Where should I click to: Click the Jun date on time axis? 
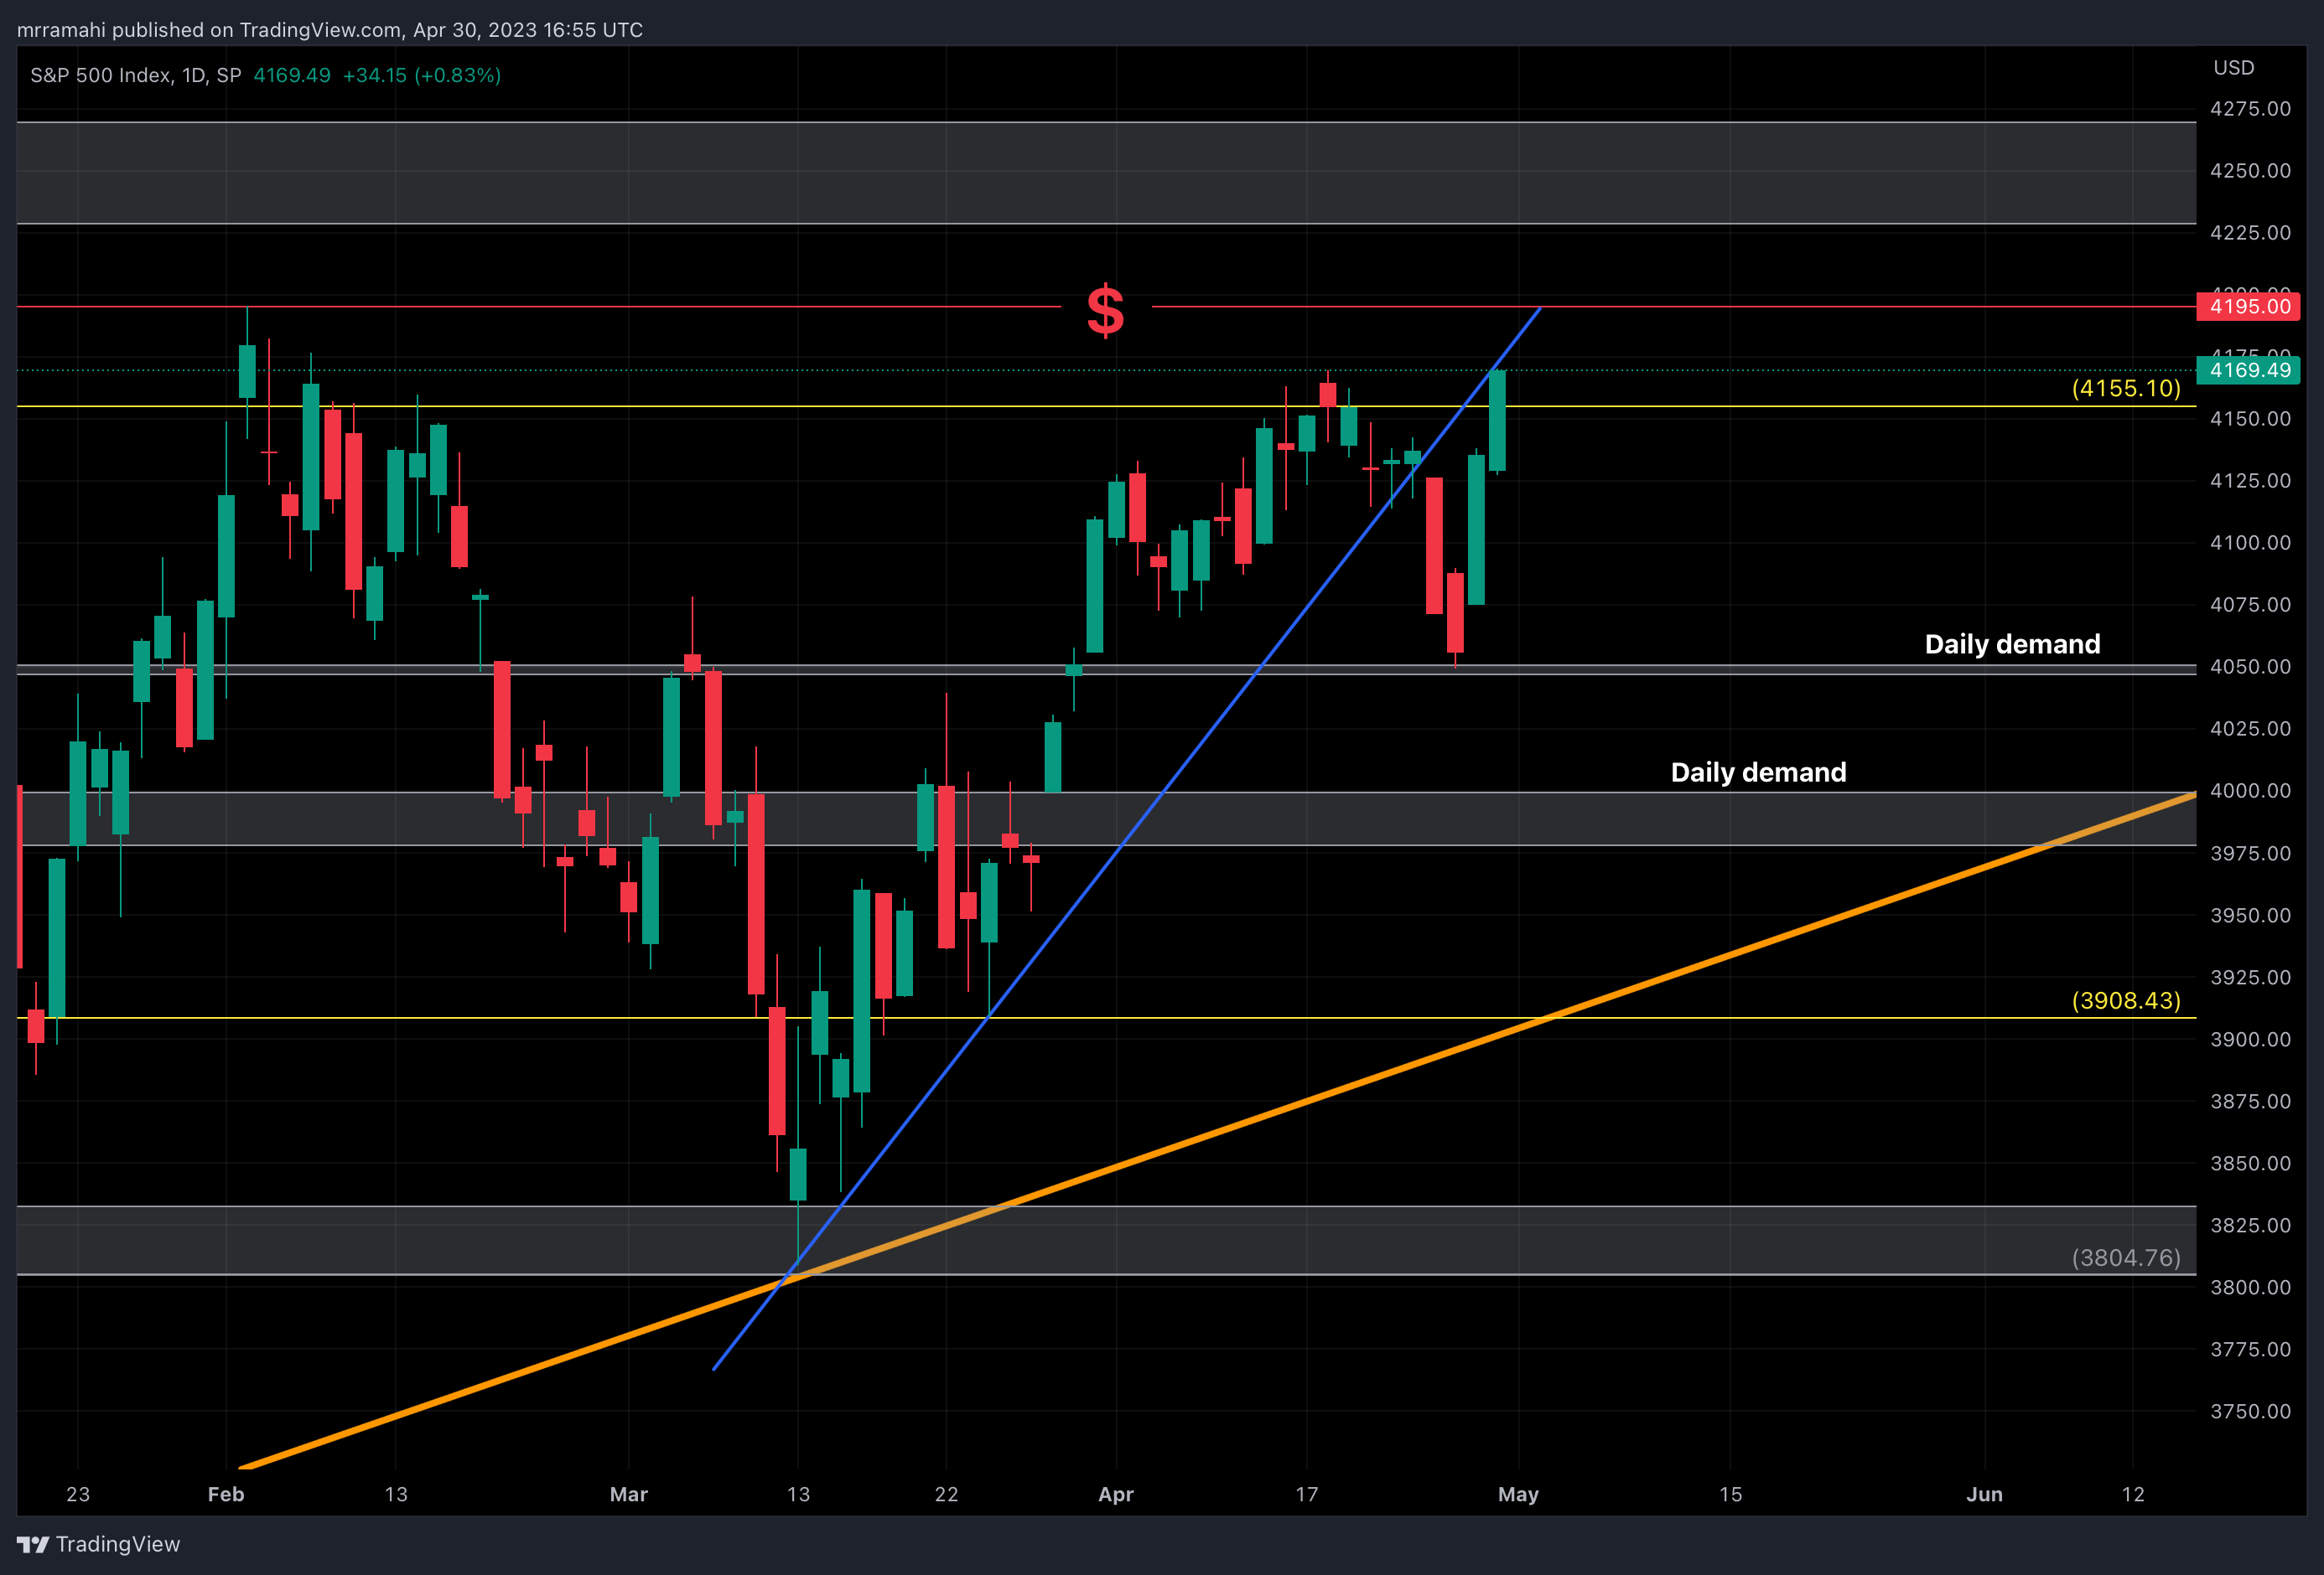point(1984,1494)
